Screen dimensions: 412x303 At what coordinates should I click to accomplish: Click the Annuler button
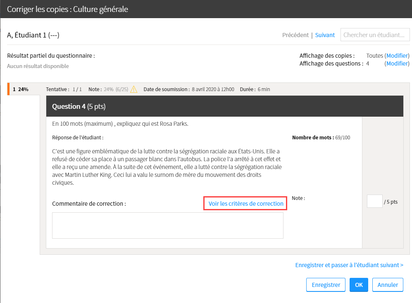click(388, 284)
